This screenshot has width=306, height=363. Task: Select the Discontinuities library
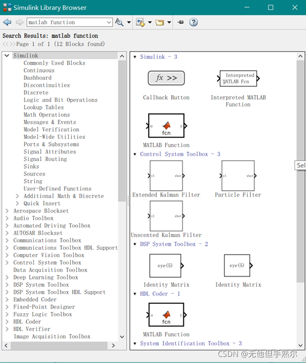click(x=47, y=85)
